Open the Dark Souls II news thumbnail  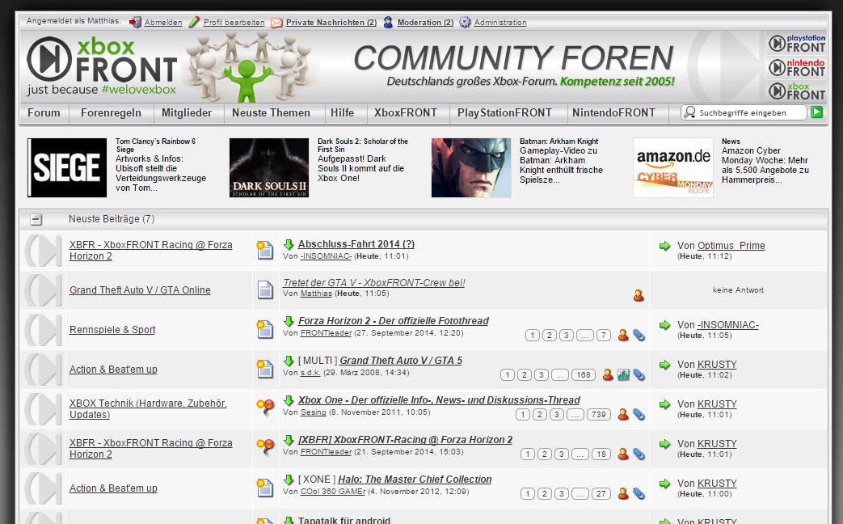[269, 167]
